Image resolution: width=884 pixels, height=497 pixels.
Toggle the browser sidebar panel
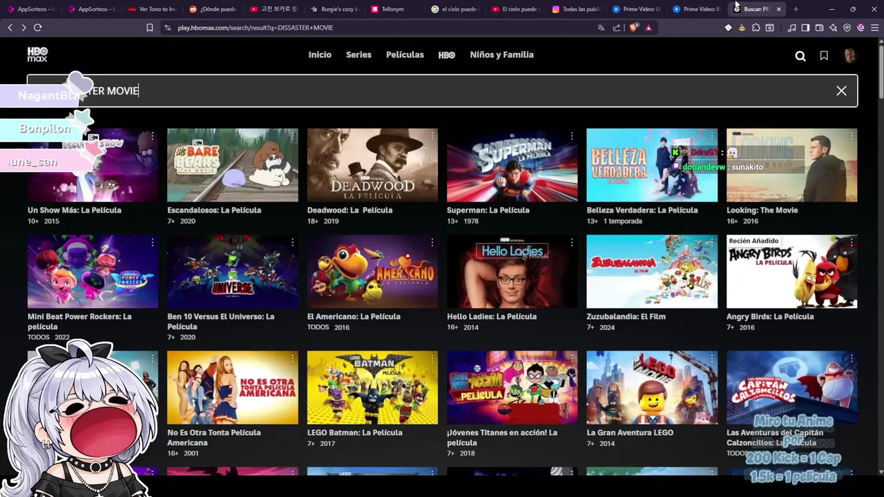(x=805, y=28)
